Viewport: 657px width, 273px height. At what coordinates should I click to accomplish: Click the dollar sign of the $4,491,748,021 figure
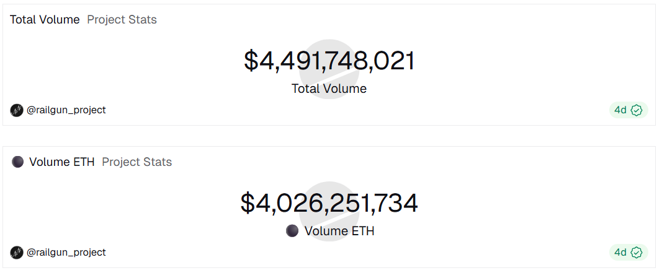point(251,61)
